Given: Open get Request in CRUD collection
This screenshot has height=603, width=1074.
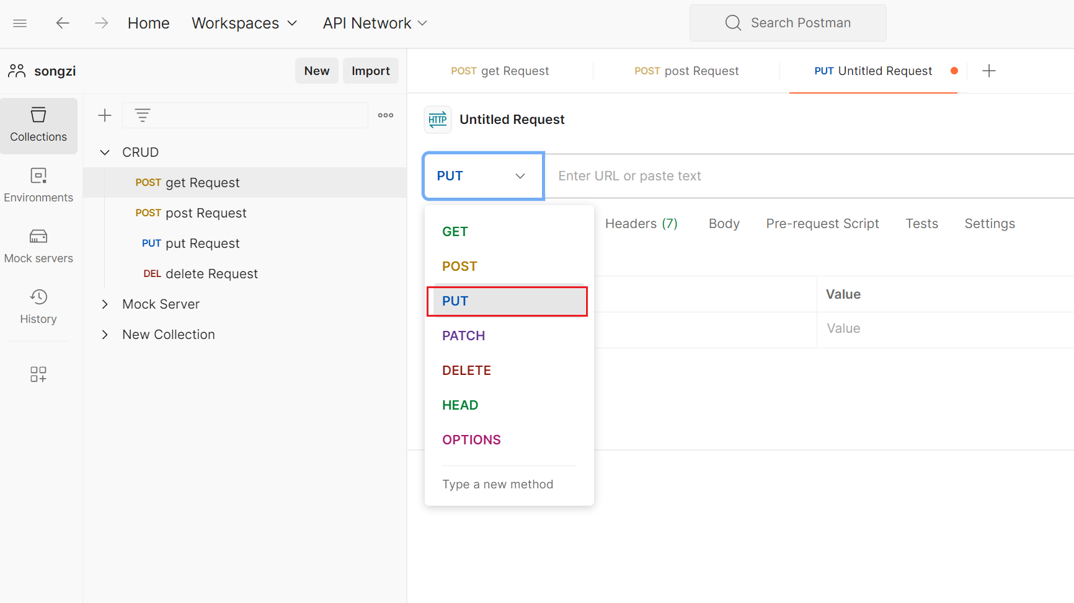Looking at the screenshot, I should [x=245, y=183].
